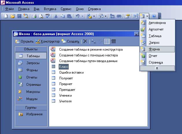Viewport: 182px width, 134px height.
Task: Open the Вид menu
Action: click(36, 9)
